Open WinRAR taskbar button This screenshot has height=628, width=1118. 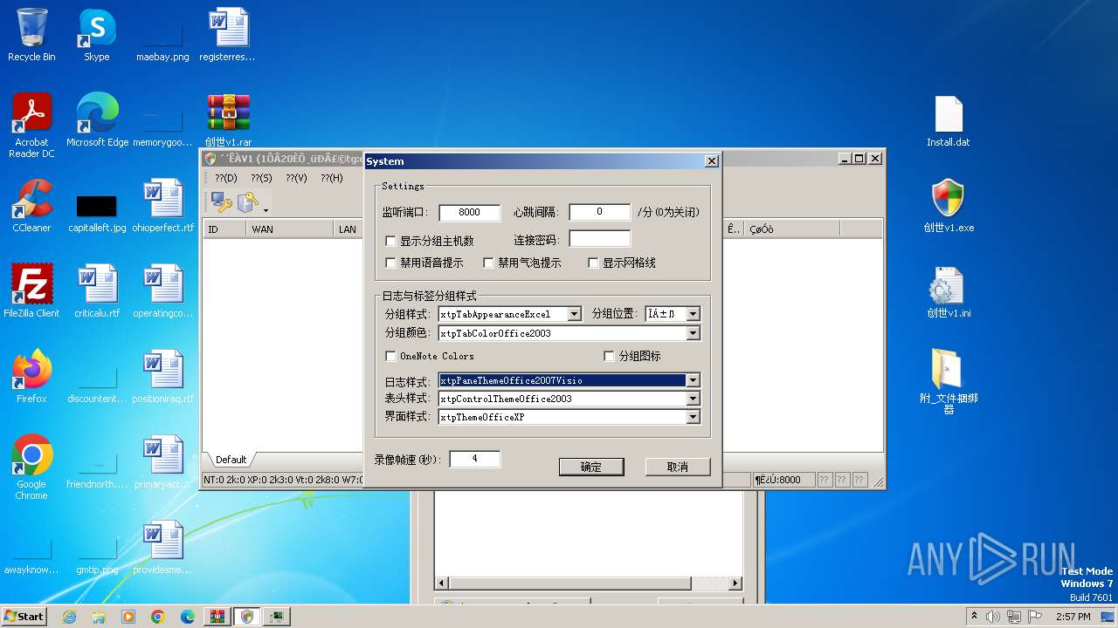click(x=217, y=617)
